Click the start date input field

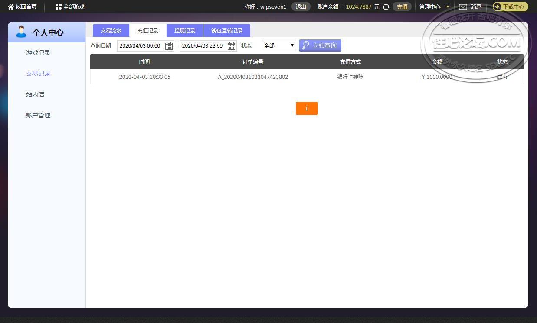[x=146, y=46]
